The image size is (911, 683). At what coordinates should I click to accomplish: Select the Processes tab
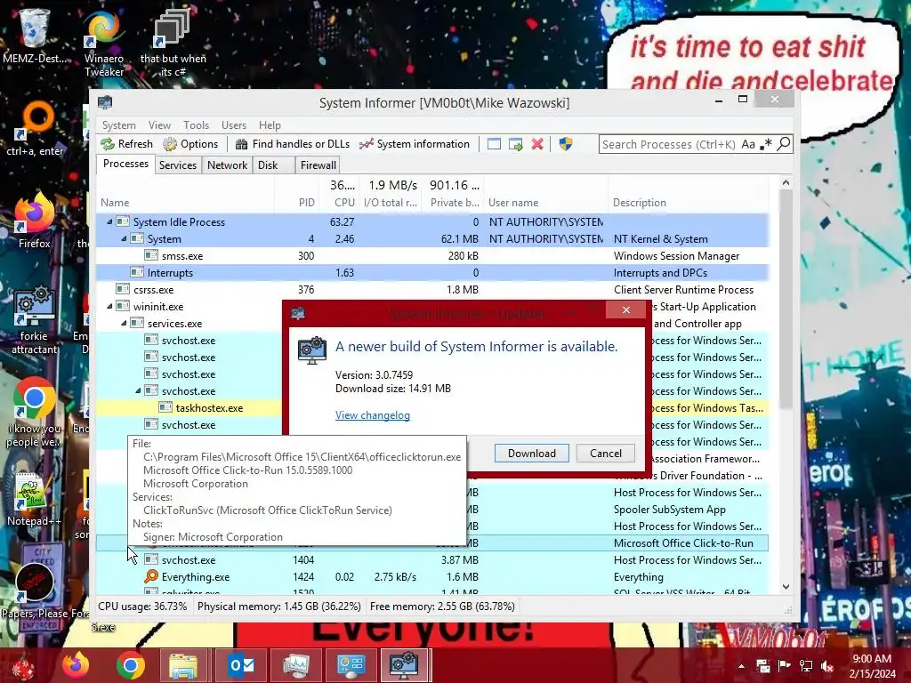(x=125, y=164)
